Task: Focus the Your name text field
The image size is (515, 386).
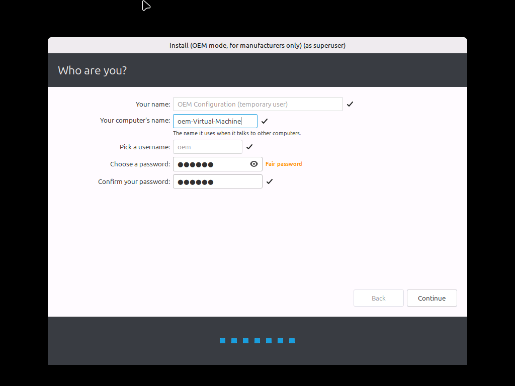Action: point(257,104)
